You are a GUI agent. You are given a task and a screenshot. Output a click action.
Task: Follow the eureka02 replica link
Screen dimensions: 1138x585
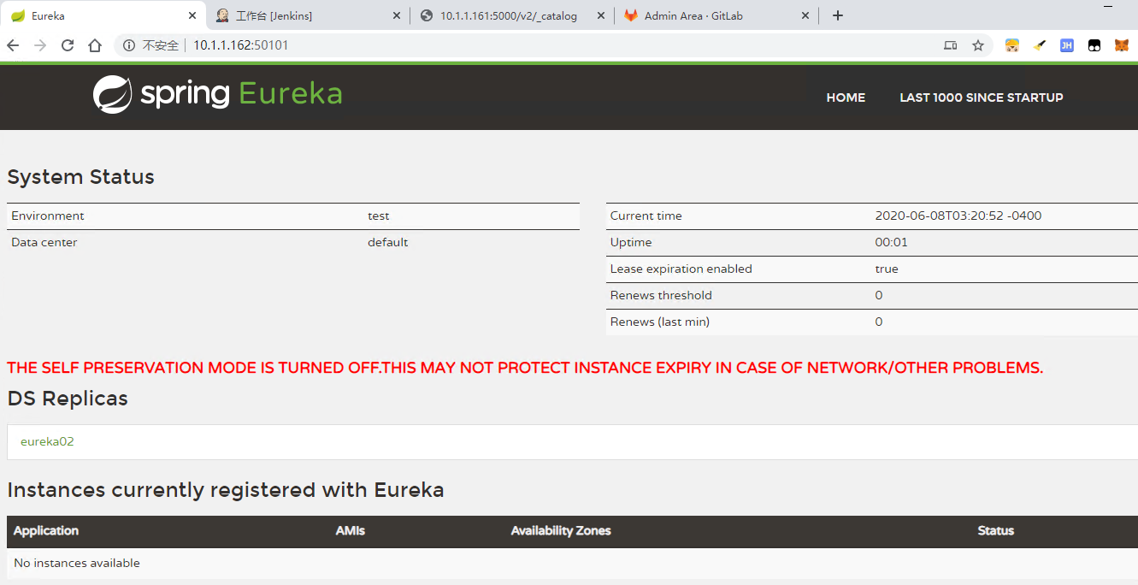tap(47, 441)
